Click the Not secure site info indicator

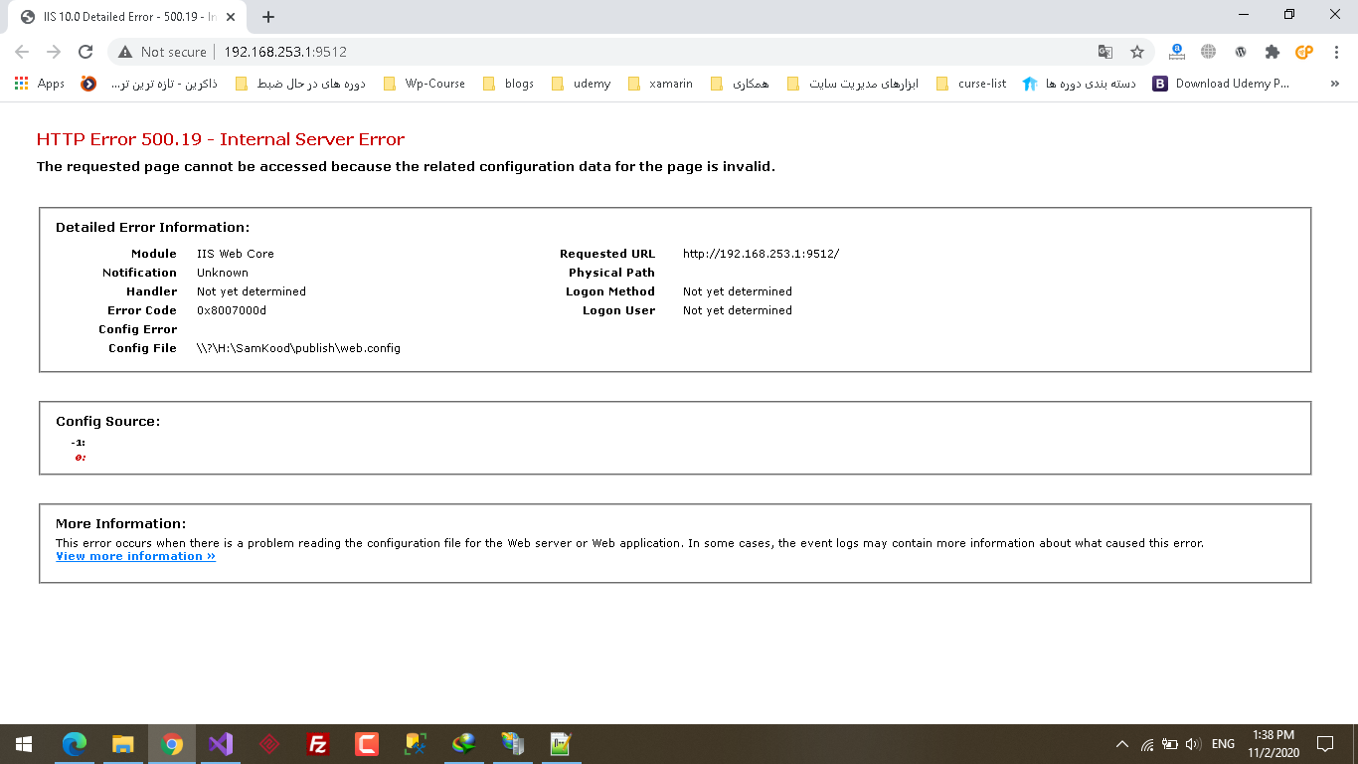point(163,52)
